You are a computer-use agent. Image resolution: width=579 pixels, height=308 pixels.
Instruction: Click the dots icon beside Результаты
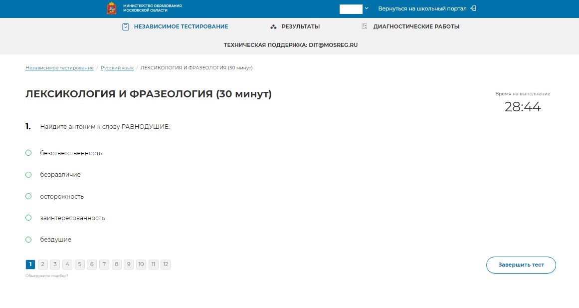tap(273, 26)
